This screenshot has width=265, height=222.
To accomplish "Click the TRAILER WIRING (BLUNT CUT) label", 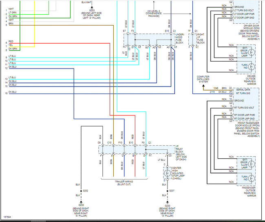I will pos(124,183).
